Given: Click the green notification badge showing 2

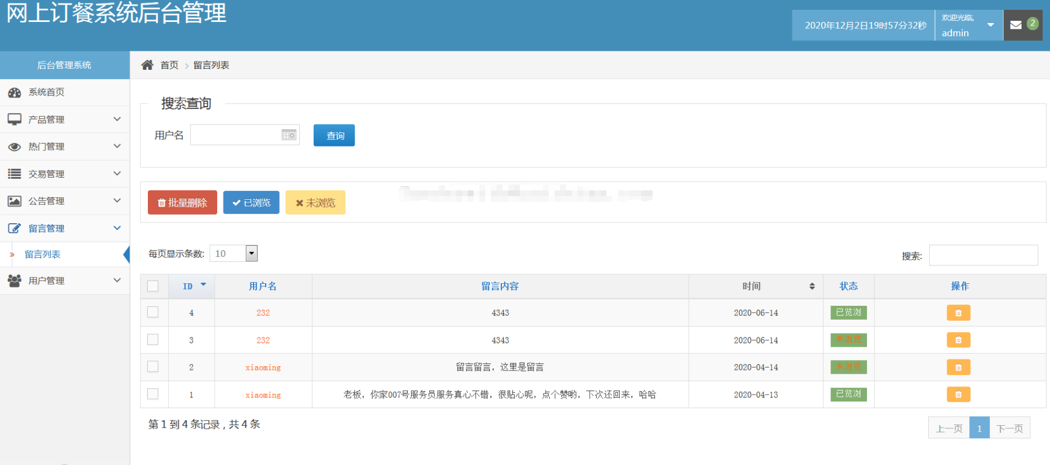Looking at the screenshot, I should pos(1032,23).
